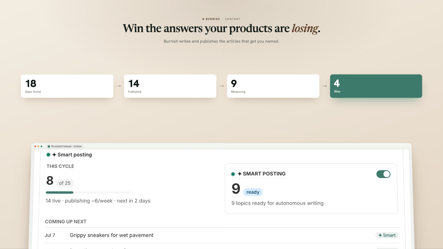The width and height of the screenshot is (443, 249).
Task: Click the This Cycle progress bar
Action: click(89, 193)
